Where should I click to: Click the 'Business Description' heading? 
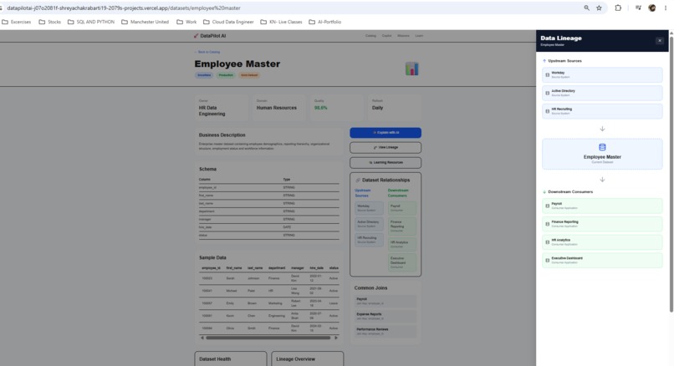pos(222,135)
